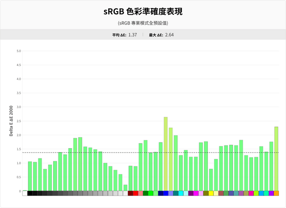The width and height of the screenshot is (286, 208).
Task: Click the subtitle '(sRGB 專業模式全預設值)'
Action: 143,23
